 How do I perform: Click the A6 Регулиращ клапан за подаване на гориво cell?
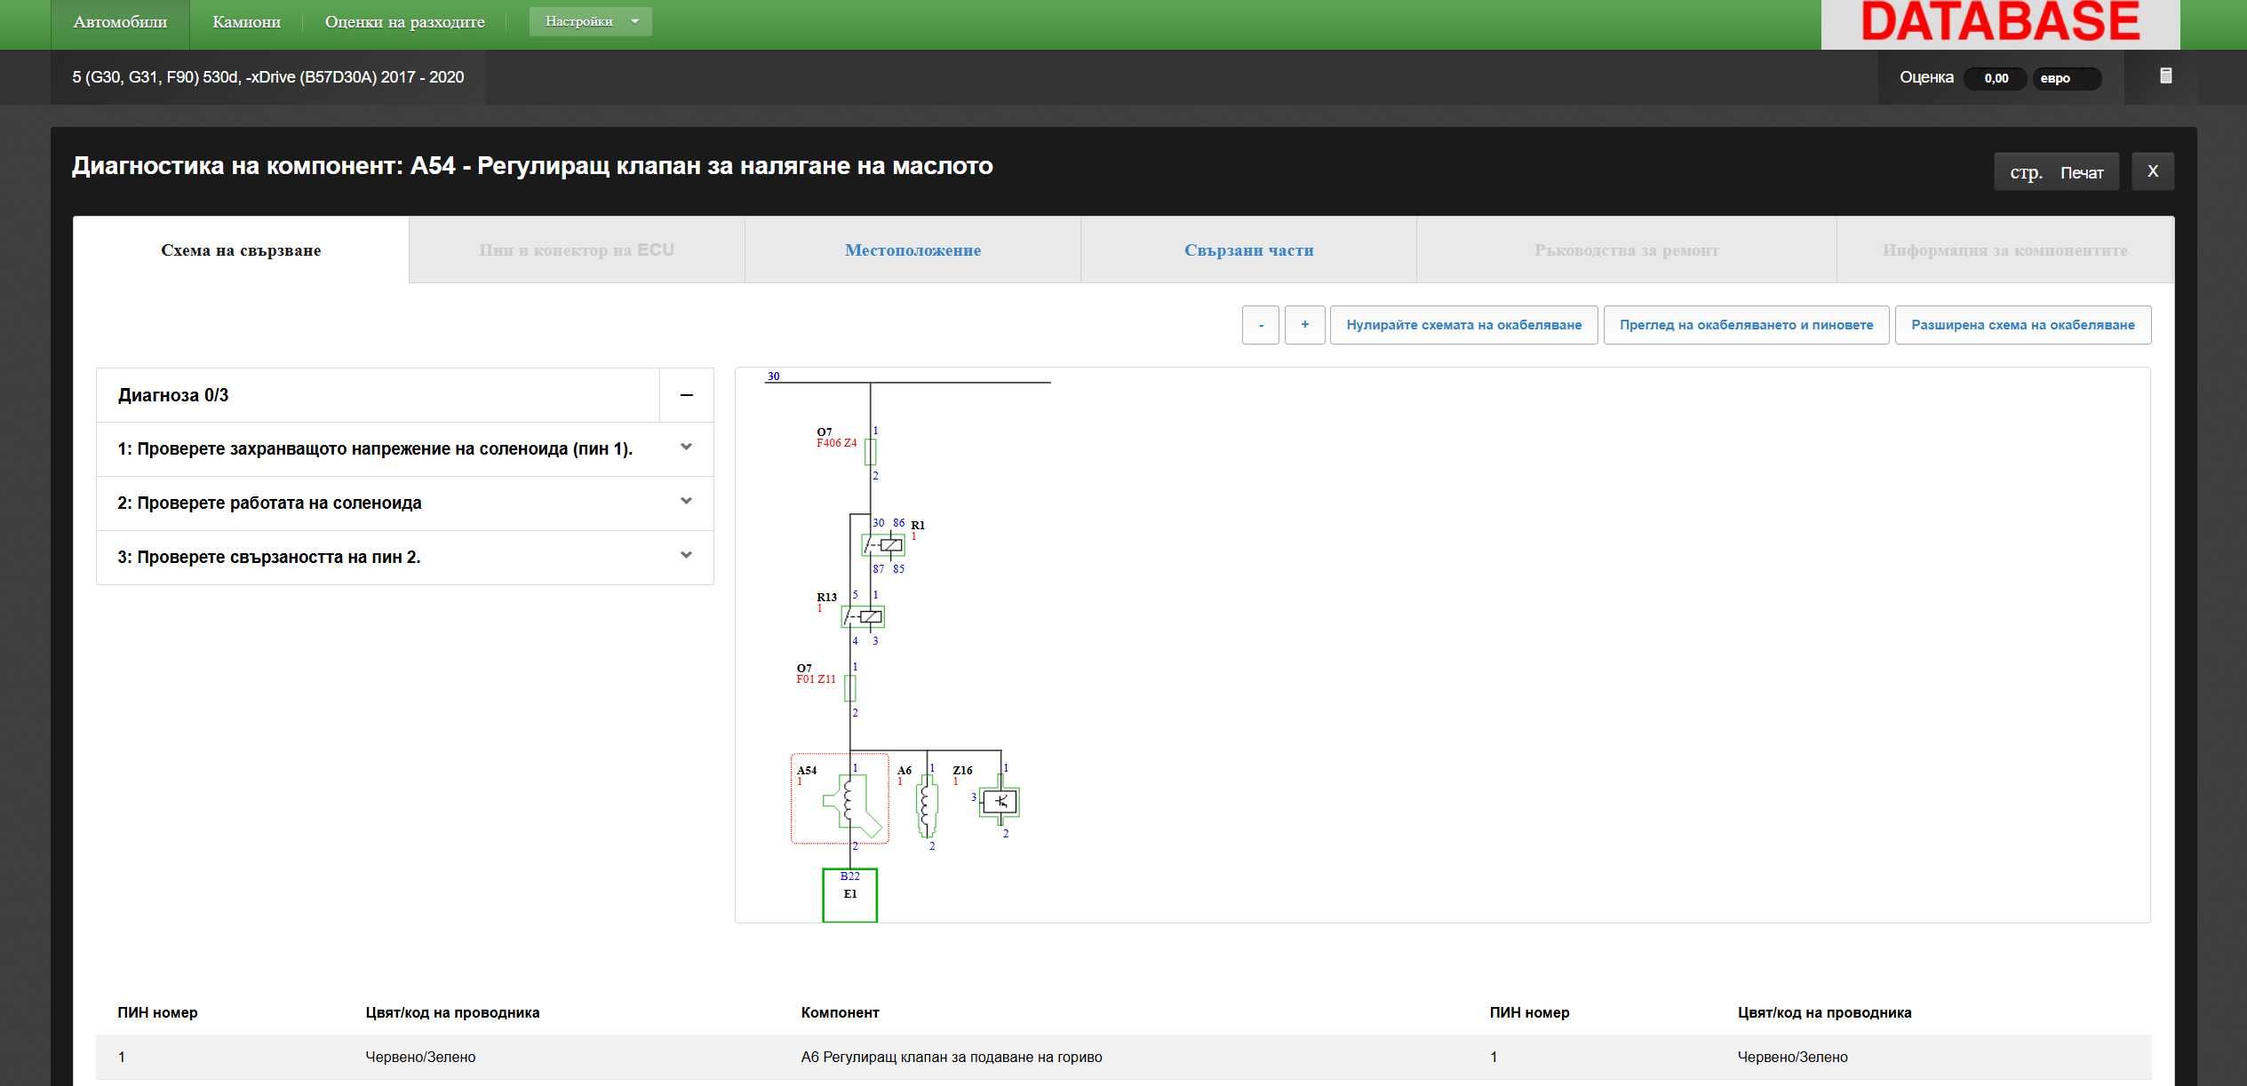click(x=952, y=1057)
